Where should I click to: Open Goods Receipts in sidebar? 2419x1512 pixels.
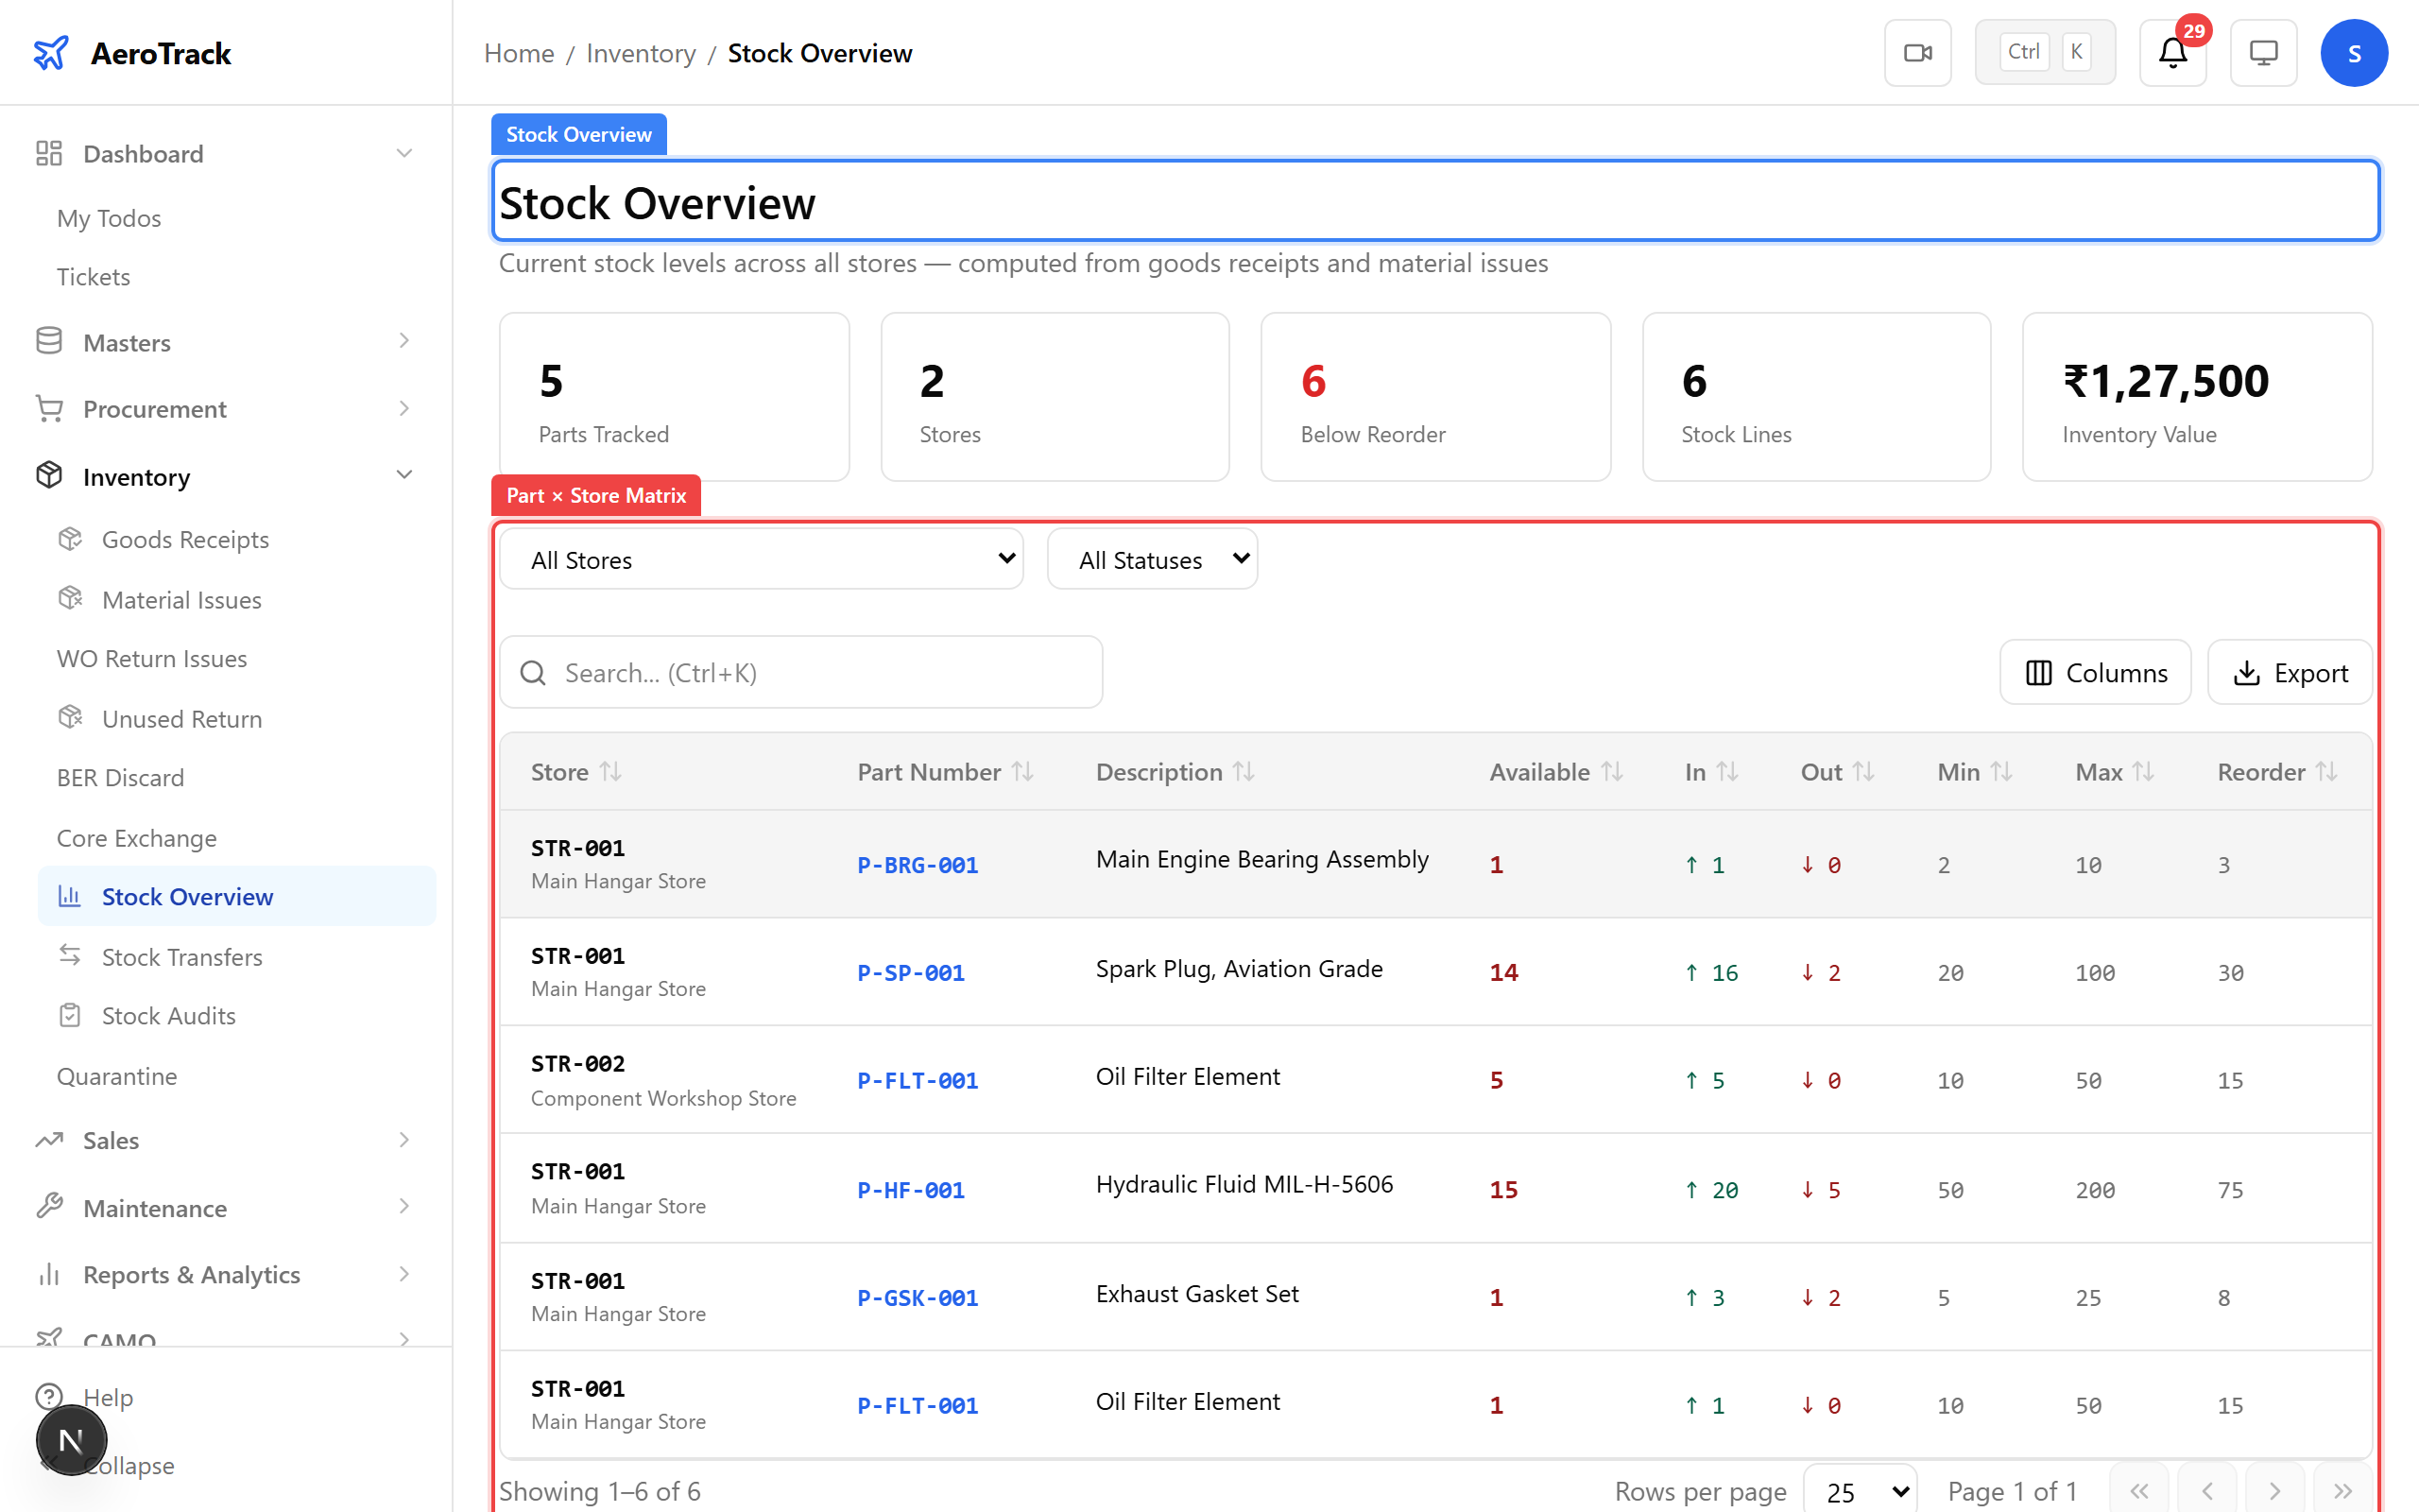click(x=185, y=539)
